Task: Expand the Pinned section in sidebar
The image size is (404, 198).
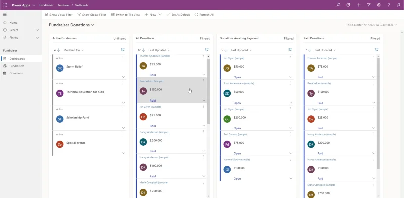Action: click(37, 38)
